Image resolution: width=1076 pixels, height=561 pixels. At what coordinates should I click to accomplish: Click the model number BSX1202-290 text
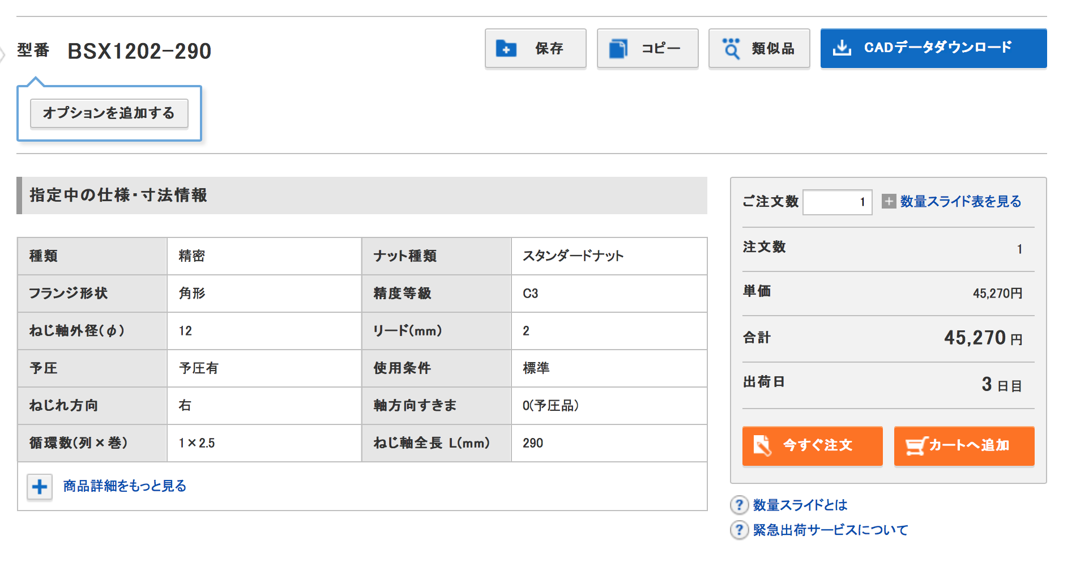tap(139, 52)
